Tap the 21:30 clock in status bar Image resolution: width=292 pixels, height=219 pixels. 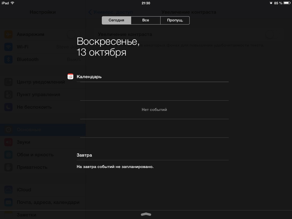pyautogui.click(x=146, y=3)
